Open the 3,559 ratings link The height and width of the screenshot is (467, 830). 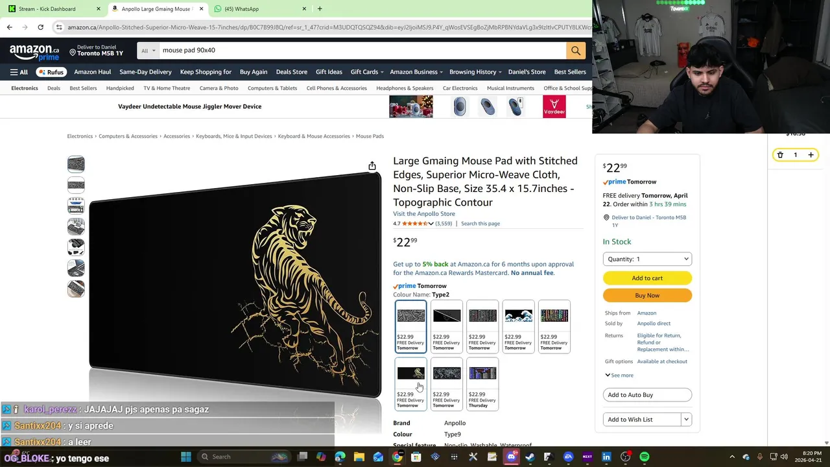pos(444,224)
